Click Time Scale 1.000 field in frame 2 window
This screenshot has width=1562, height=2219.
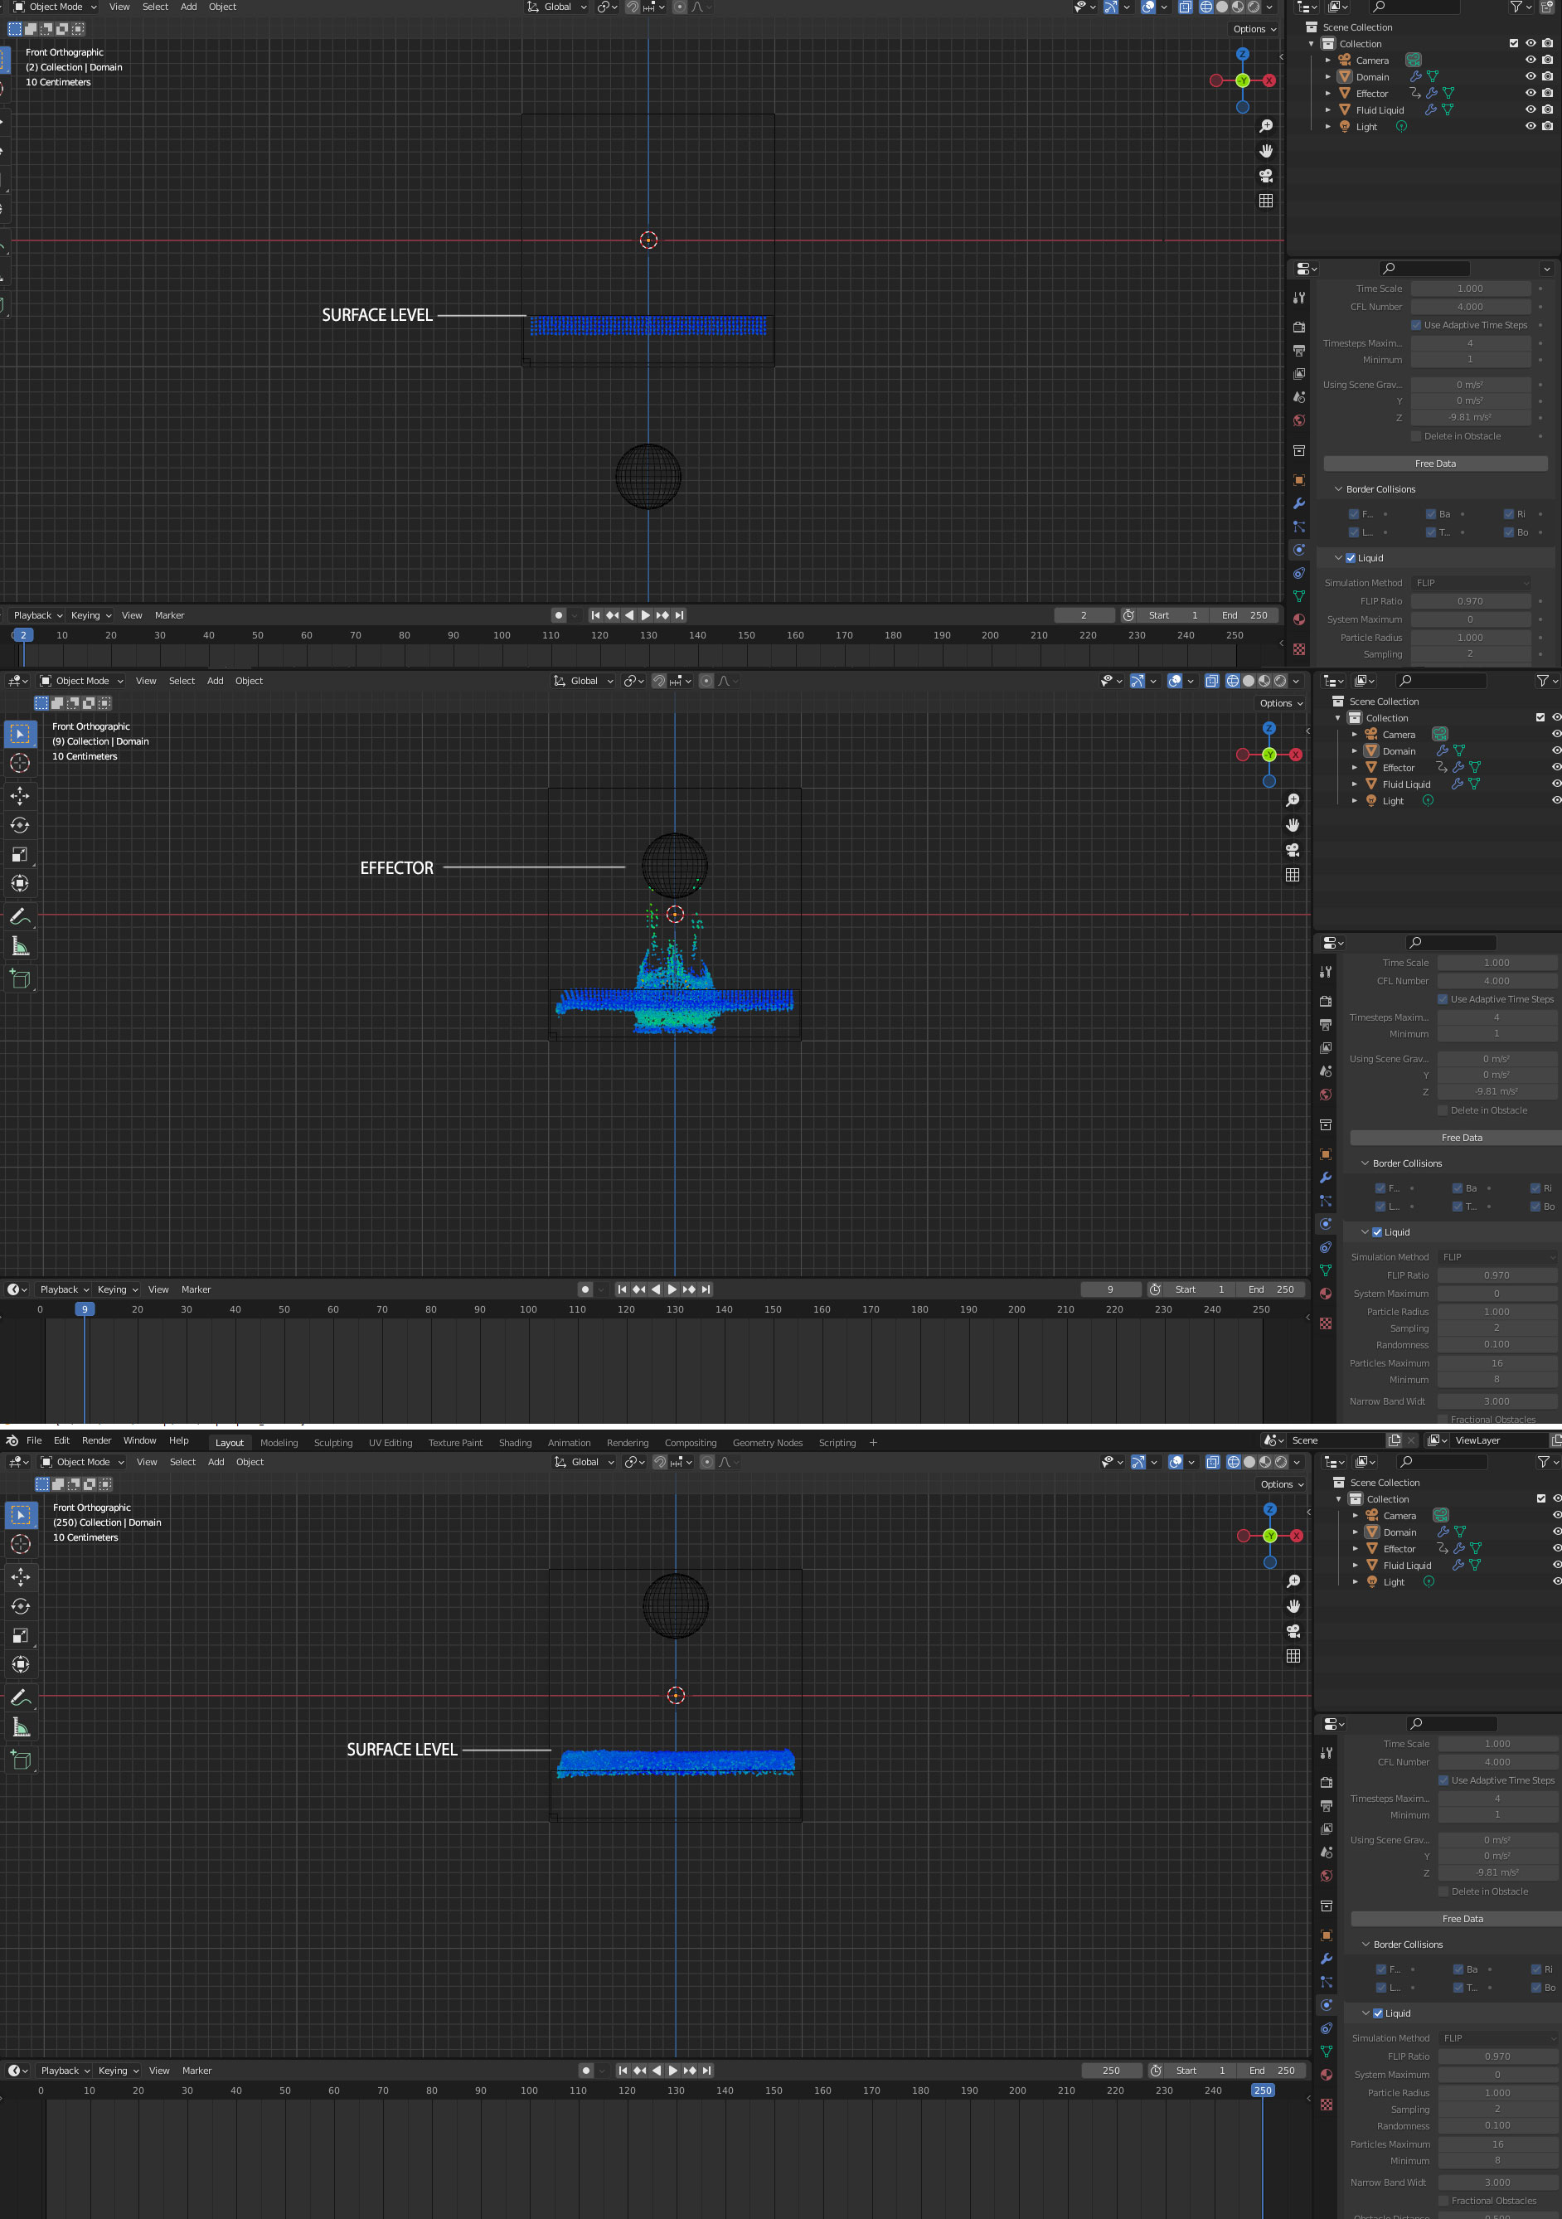(1470, 288)
